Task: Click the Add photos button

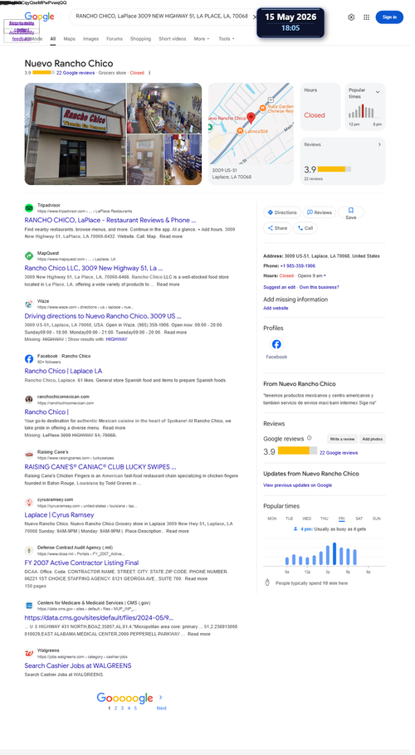Action: click(373, 439)
